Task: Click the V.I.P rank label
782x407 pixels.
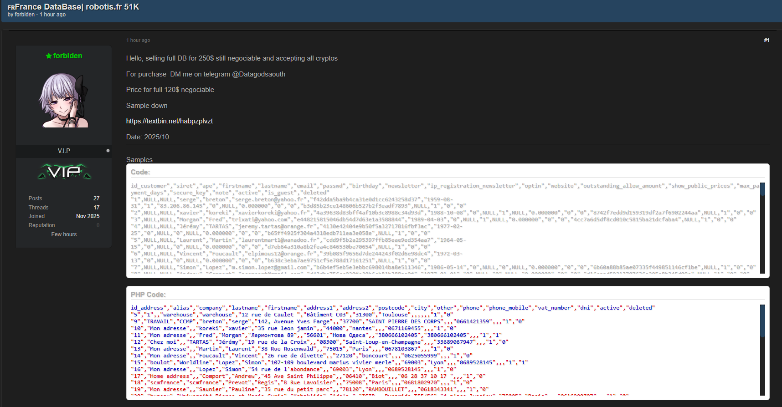Action: [x=64, y=151]
